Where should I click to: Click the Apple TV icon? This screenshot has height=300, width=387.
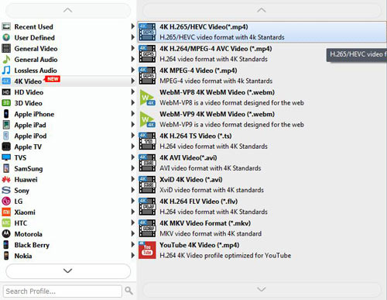click(x=6, y=147)
